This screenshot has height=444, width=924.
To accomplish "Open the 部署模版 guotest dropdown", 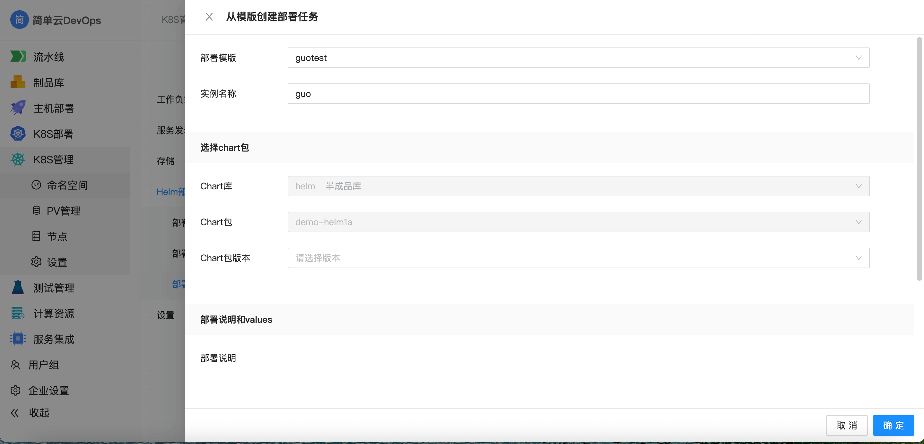I will [x=578, y=58].
